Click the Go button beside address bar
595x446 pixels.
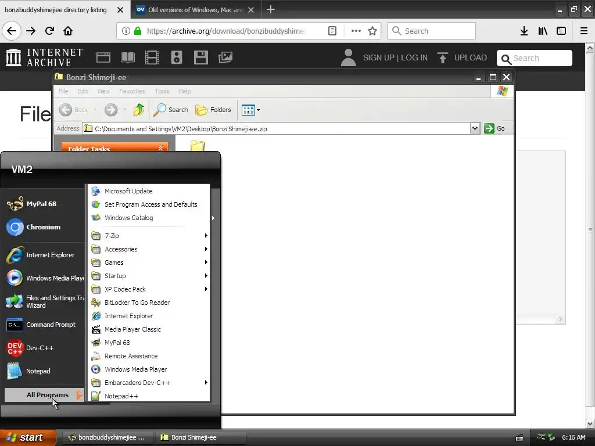click(494, 128)
